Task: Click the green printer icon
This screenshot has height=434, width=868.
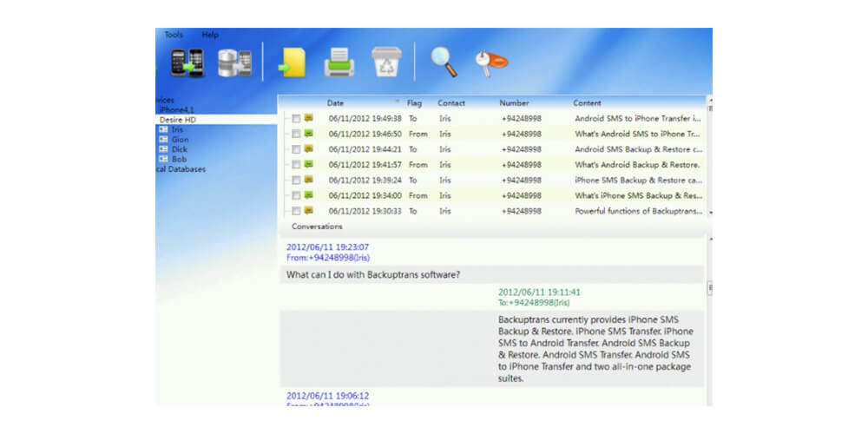Action: click(x=339, y=62)
